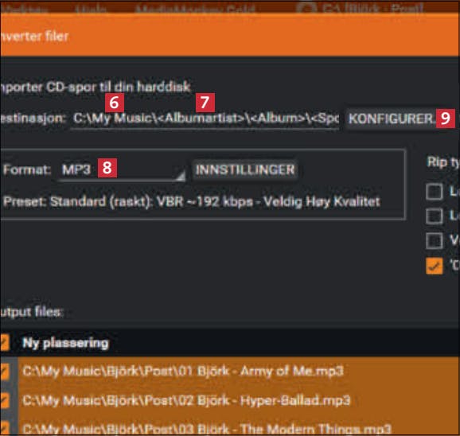Image resolution: width=460 pixels, height=436 pixels.
Task: Click the Format dropdown arrow triangle
Action: point(181,176)
